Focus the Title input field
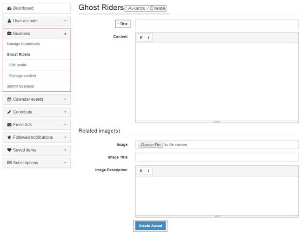The width and height of the screenshot is (301, 232). coord(217,24)
